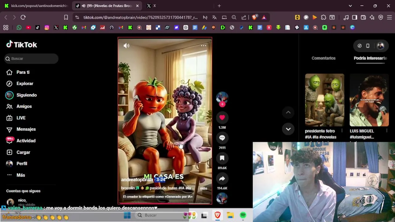Reload the page
Viewport: 395px width, 222px height.
(23, 17)
